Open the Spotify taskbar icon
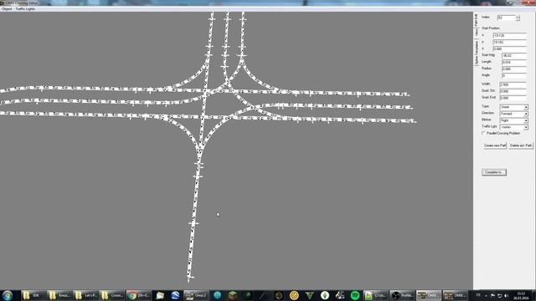This screenshot has height=301, width=536. [x=355, y=295]
